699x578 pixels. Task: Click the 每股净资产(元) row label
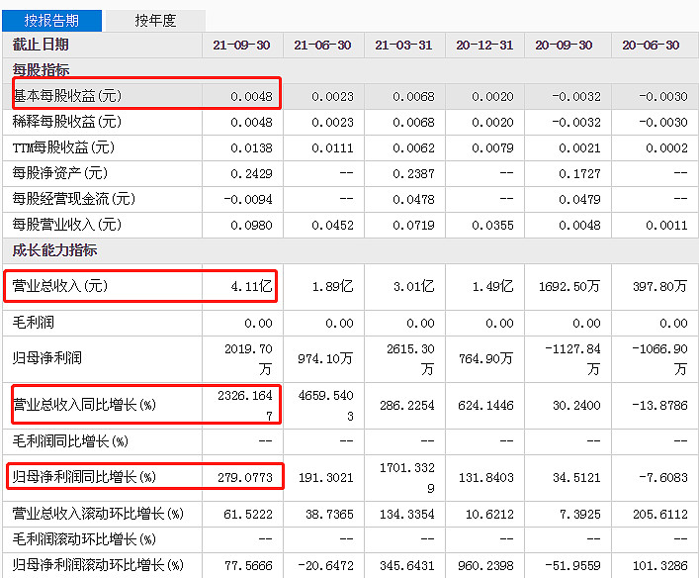pyautogui.click(x=60, y=173)
